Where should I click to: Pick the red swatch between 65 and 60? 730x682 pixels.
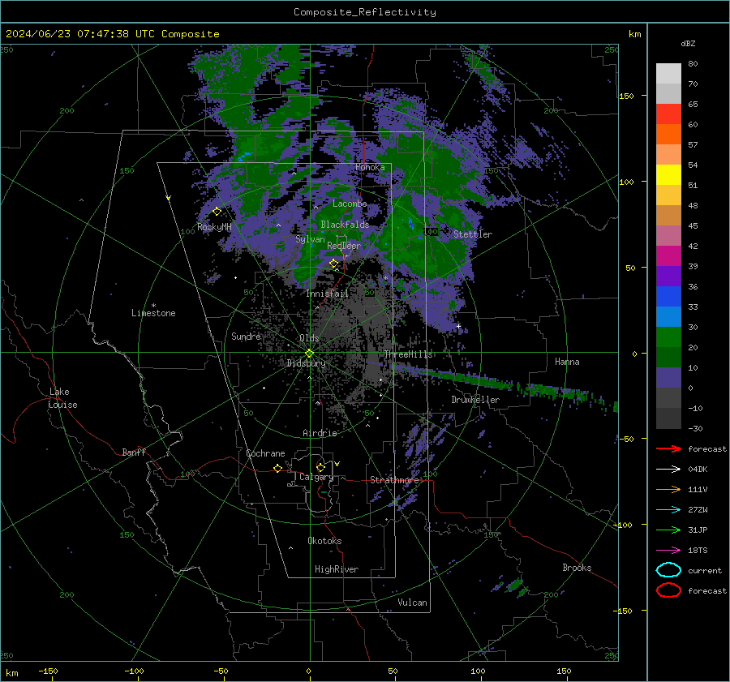(668, 114)
